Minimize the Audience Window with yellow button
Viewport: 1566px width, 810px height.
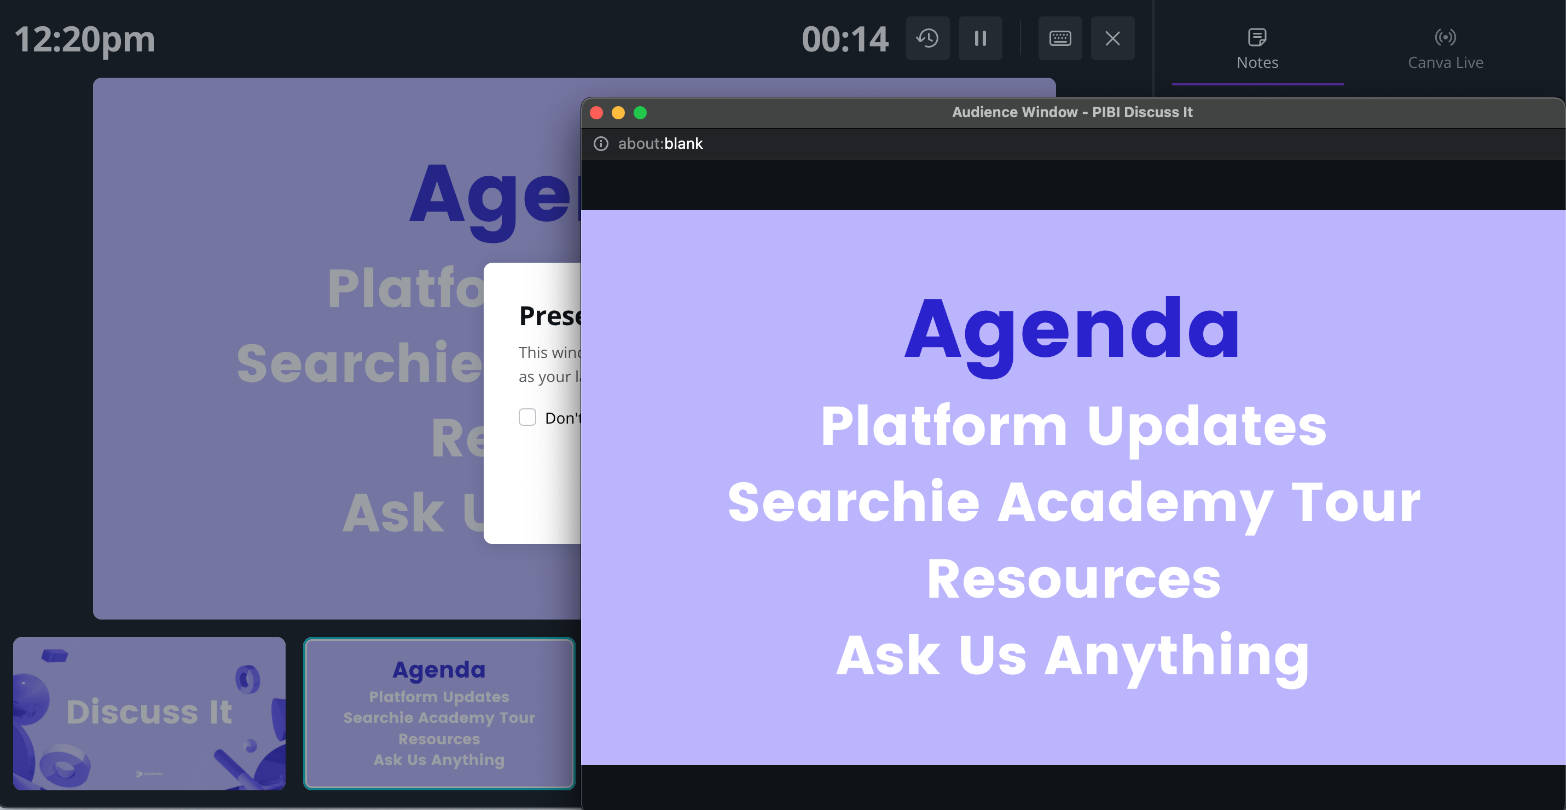(618, 113)
